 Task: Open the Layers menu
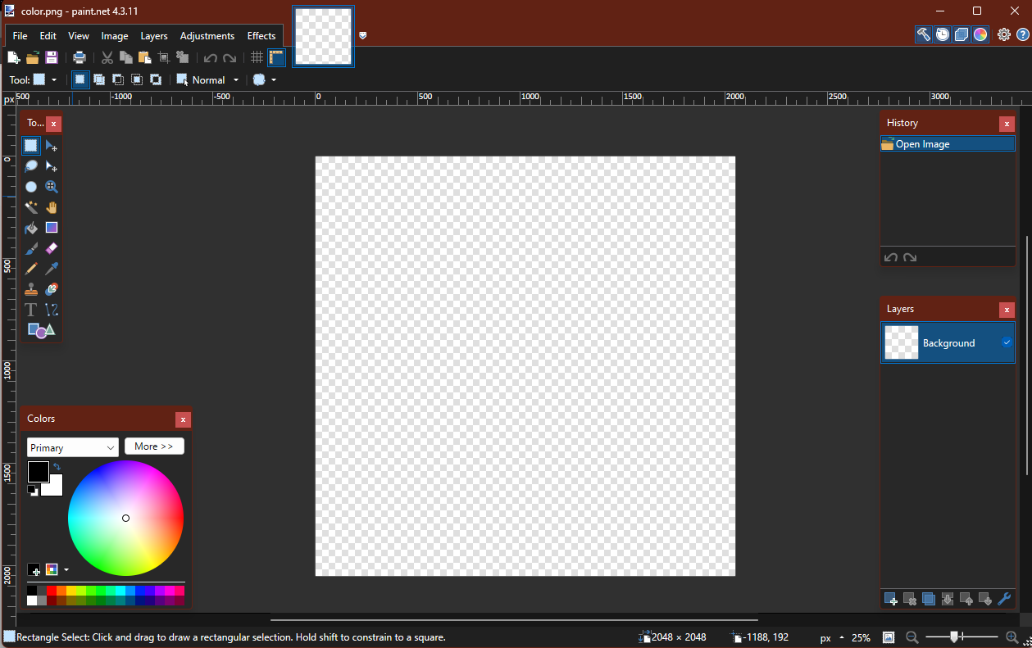pyautogui.click(x=154, y=36)
